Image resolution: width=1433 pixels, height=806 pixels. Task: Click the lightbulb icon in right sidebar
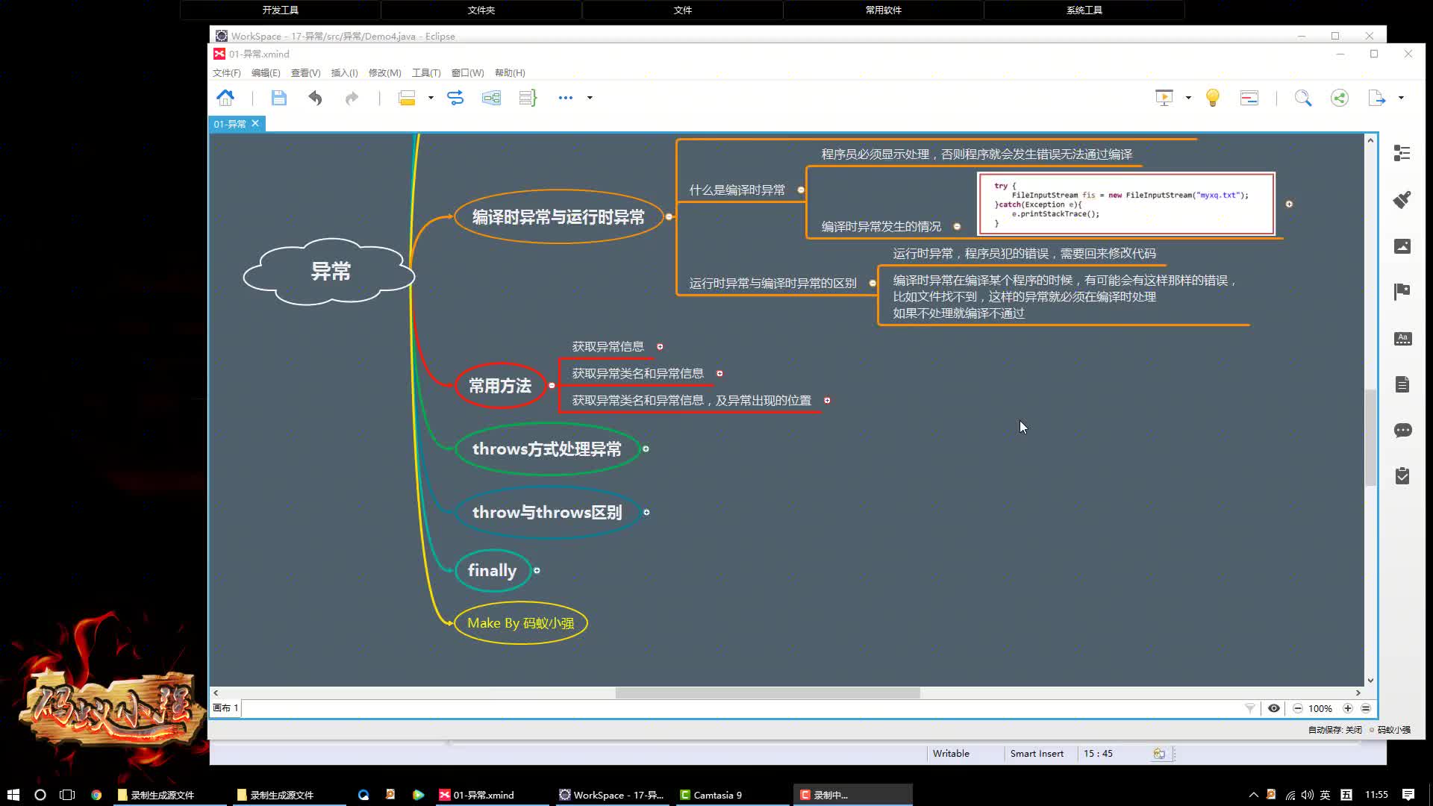(x=1213, y=96)
